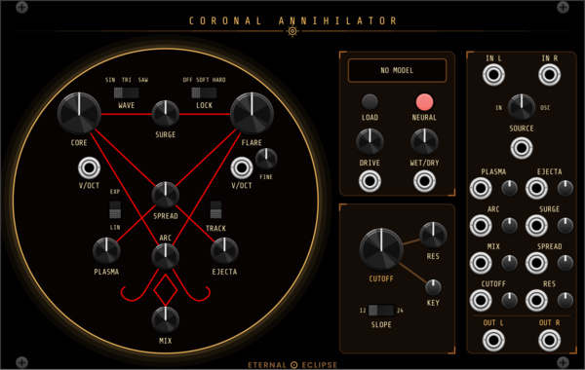The width and height of the screenshot is (585, 370).
Task: Click the RES CV input jack
Action: [x=536, y=300]
